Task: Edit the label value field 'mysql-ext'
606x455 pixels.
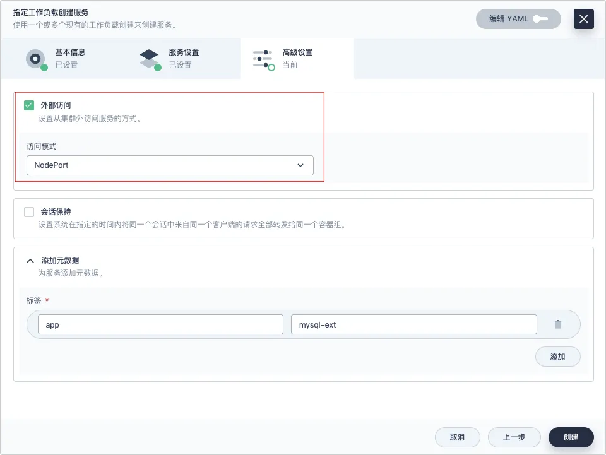Action: [414, 324]
